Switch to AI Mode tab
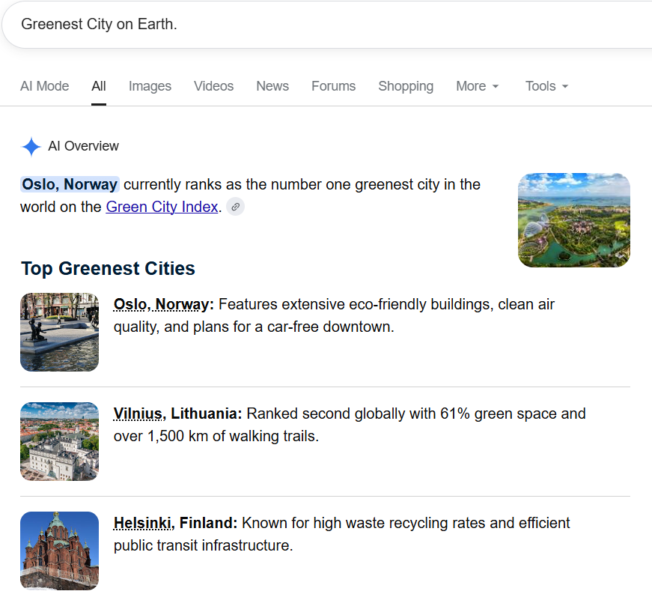652x600 pixels. tap(44, 86)
